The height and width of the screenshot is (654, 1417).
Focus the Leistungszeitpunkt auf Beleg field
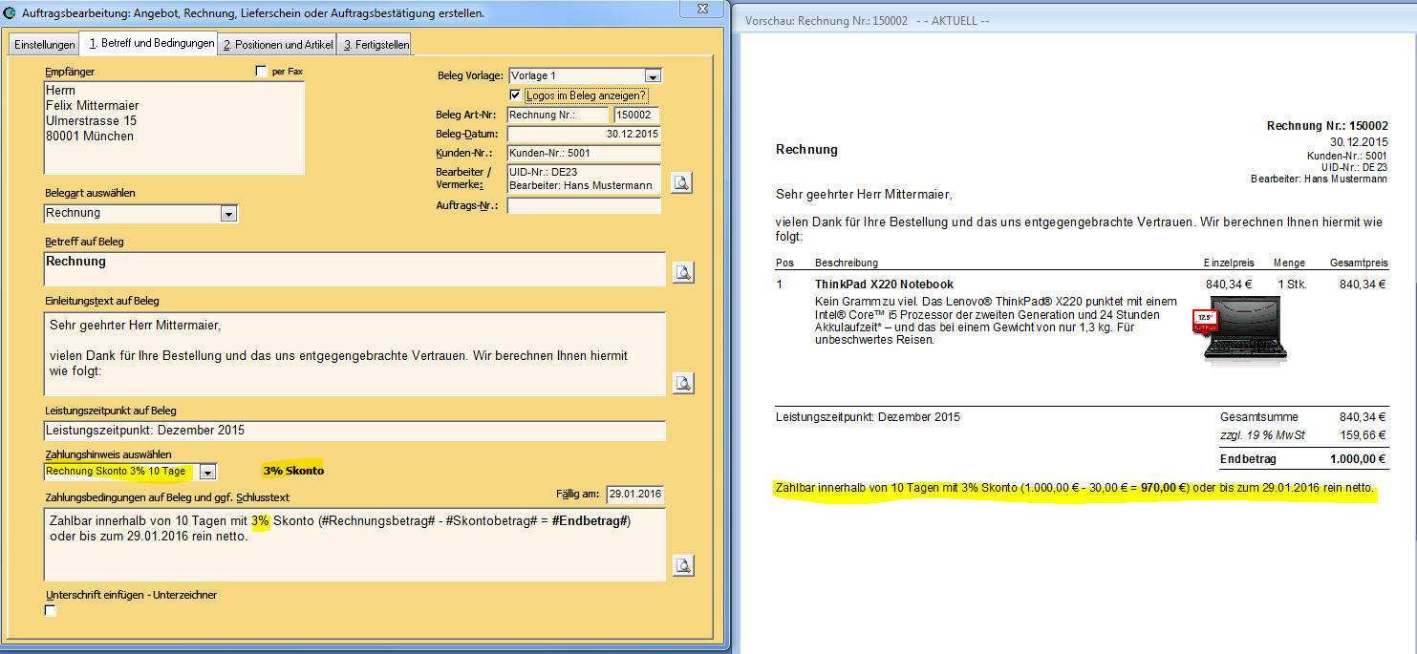[354, 431]
